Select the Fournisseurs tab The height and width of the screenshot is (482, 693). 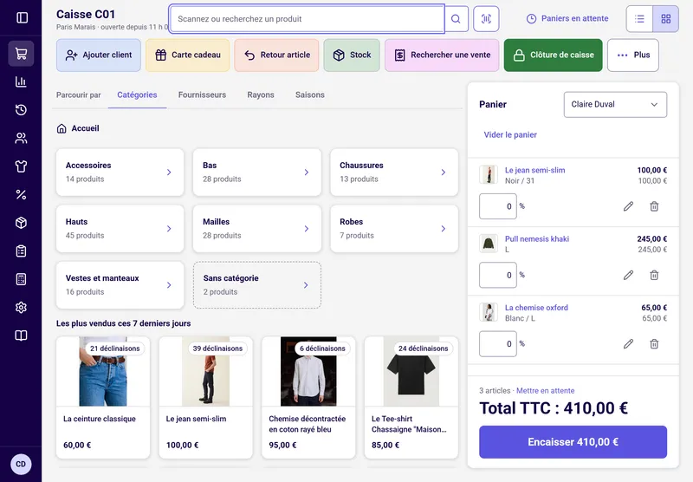point(202,95)
